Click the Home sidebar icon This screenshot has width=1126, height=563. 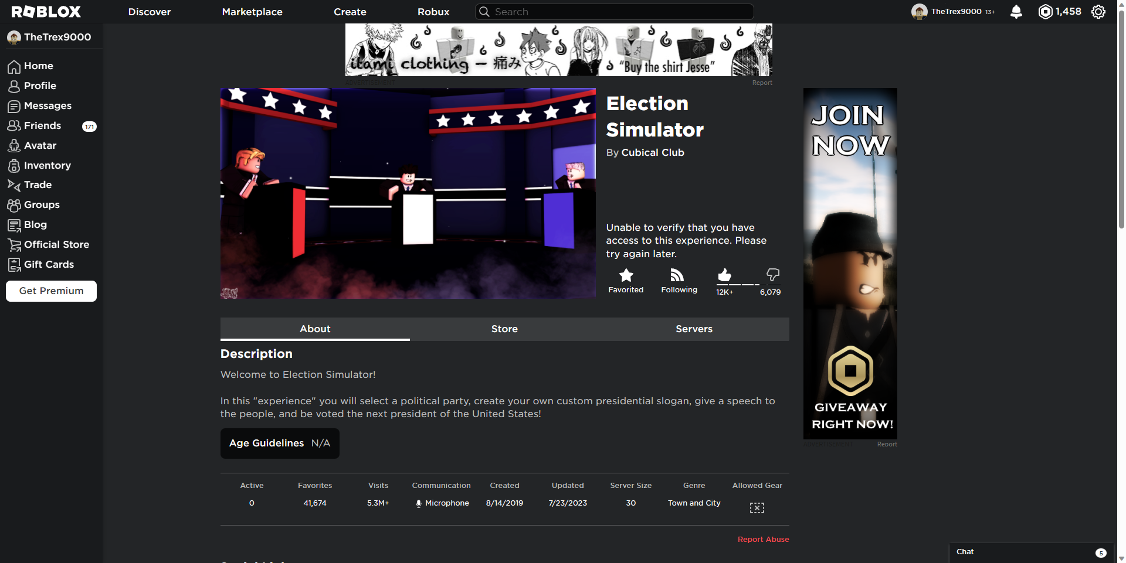[x=14, y=67]
